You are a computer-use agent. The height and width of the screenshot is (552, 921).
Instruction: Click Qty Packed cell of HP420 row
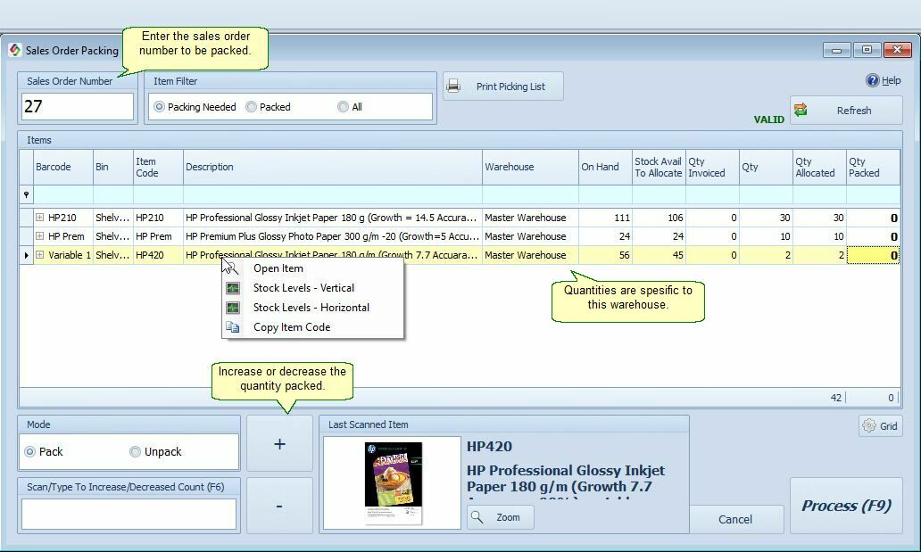pos(873,255)
